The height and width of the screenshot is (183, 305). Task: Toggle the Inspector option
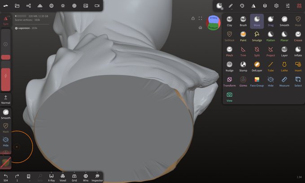[x=97, y=177]
